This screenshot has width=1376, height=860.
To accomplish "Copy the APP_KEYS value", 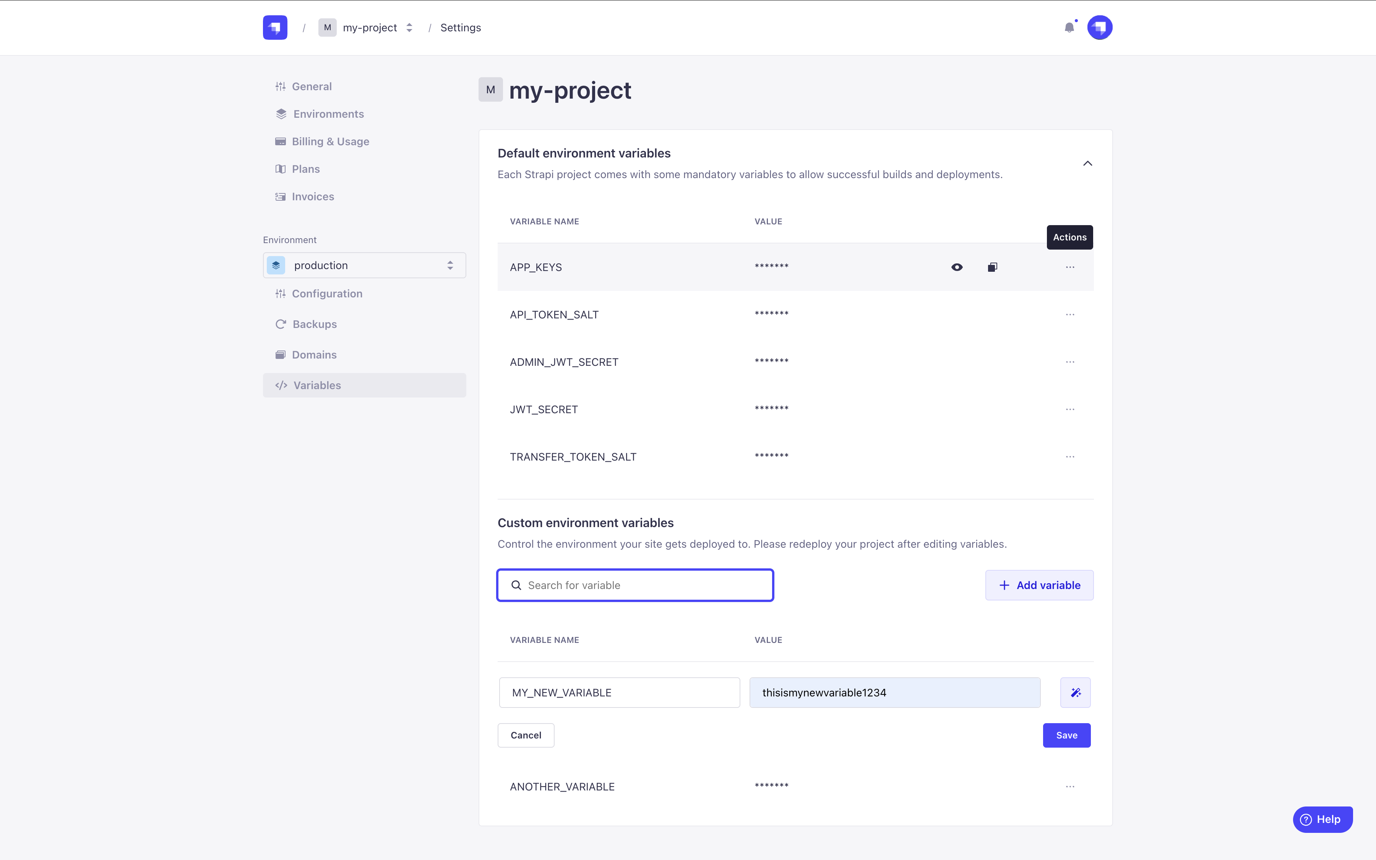I will pos(992,267).
